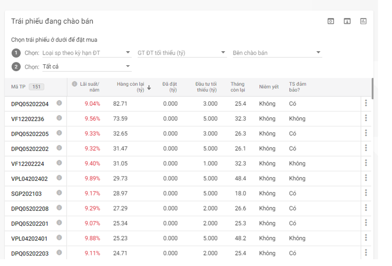Screen dimensions: 392x266
Task: Open the three-dot menu for SGP202103 row
Action: click(x=366, y=192)
